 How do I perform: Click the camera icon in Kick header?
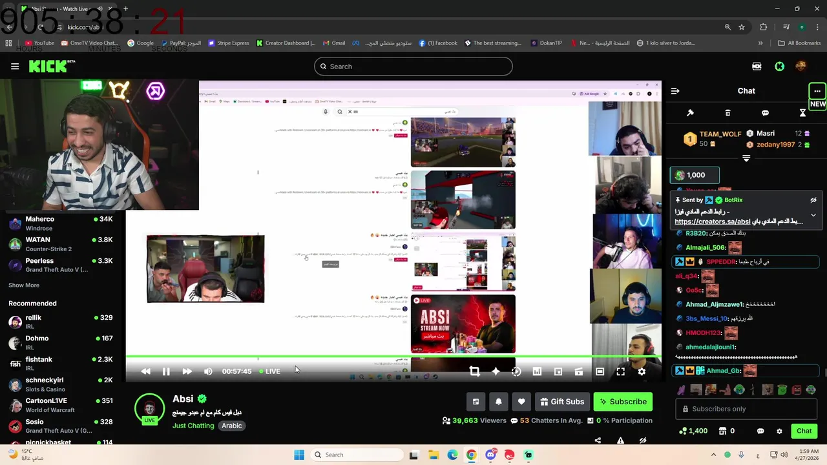[757, 66]
